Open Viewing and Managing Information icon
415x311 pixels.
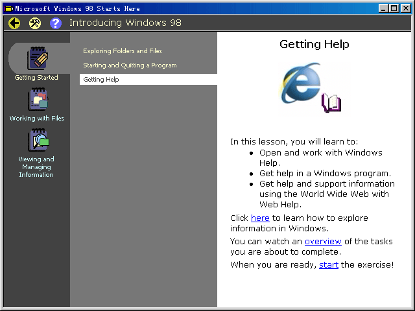pos(38,140)
